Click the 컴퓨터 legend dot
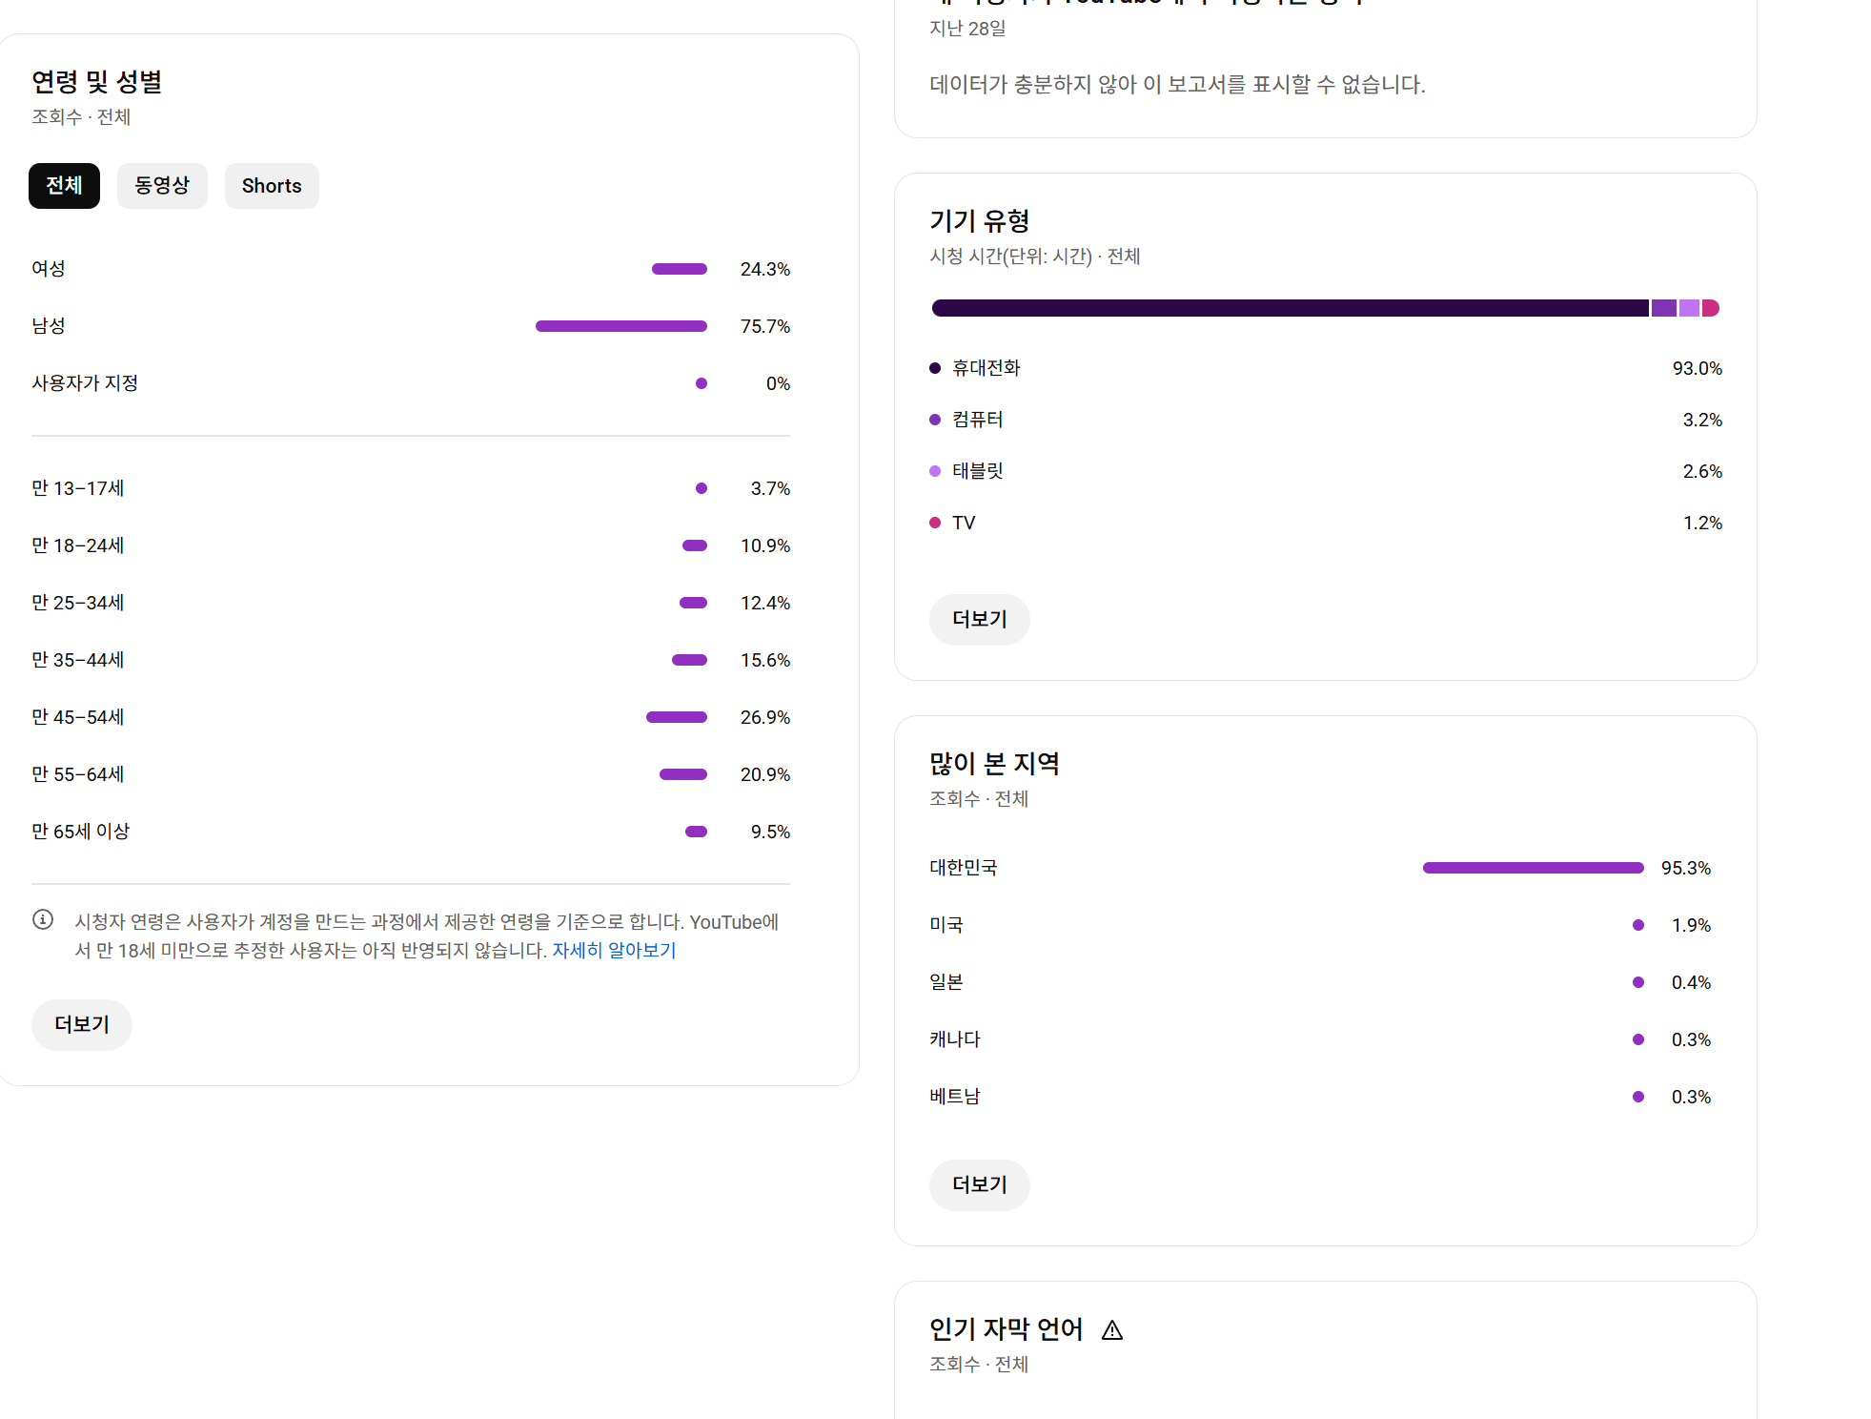The height and width of the screenshot is (1419, 1871). coord(935,420)
